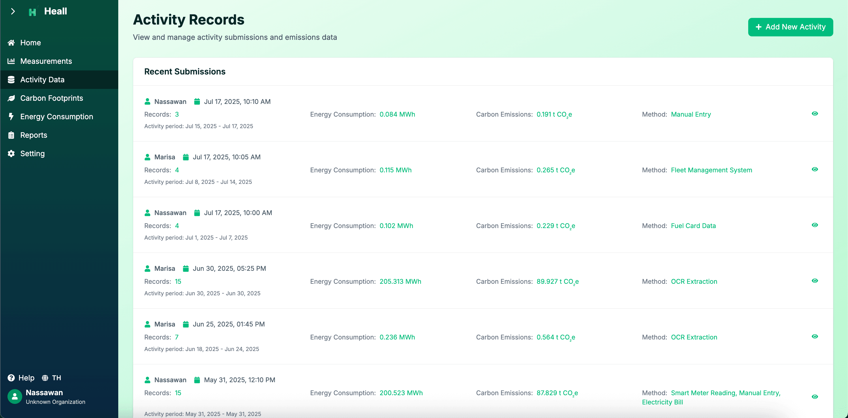Image resolution: width=848 pixels, height=418 pixels.
Task: Open the Home sidebar item
Action: [30, 43]
